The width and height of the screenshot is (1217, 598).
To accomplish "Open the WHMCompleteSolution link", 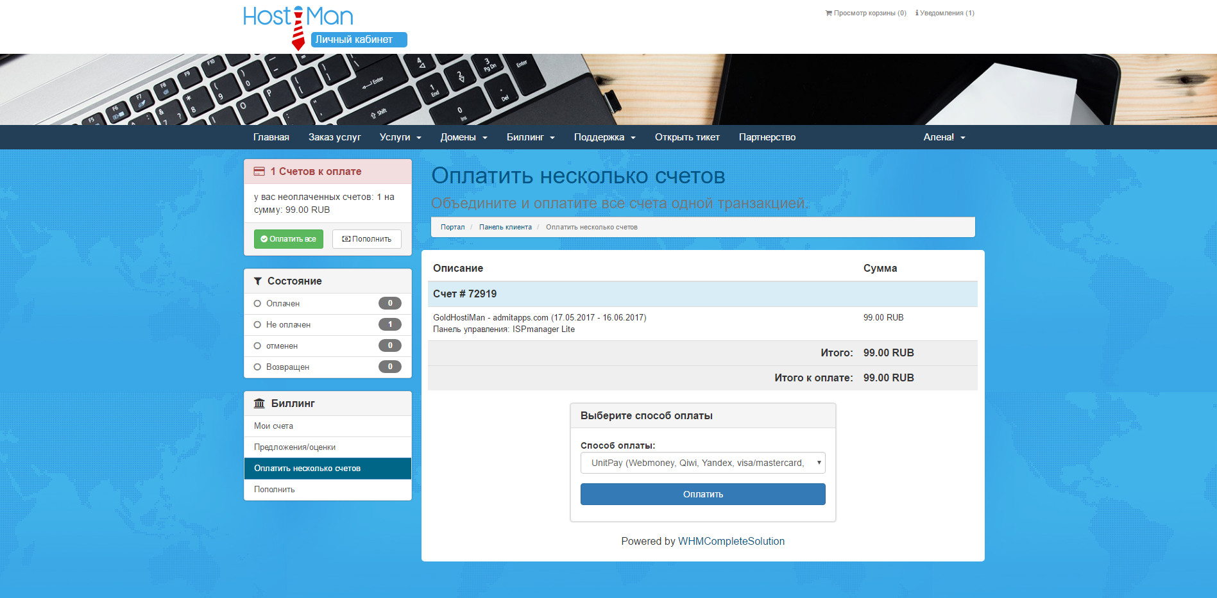I will [731, 542].
